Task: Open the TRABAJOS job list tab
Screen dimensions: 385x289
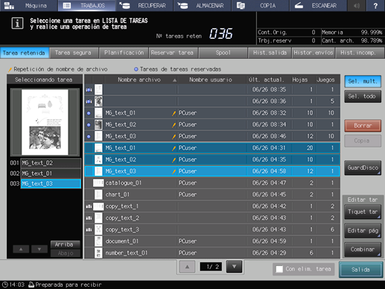Action: 86,5
